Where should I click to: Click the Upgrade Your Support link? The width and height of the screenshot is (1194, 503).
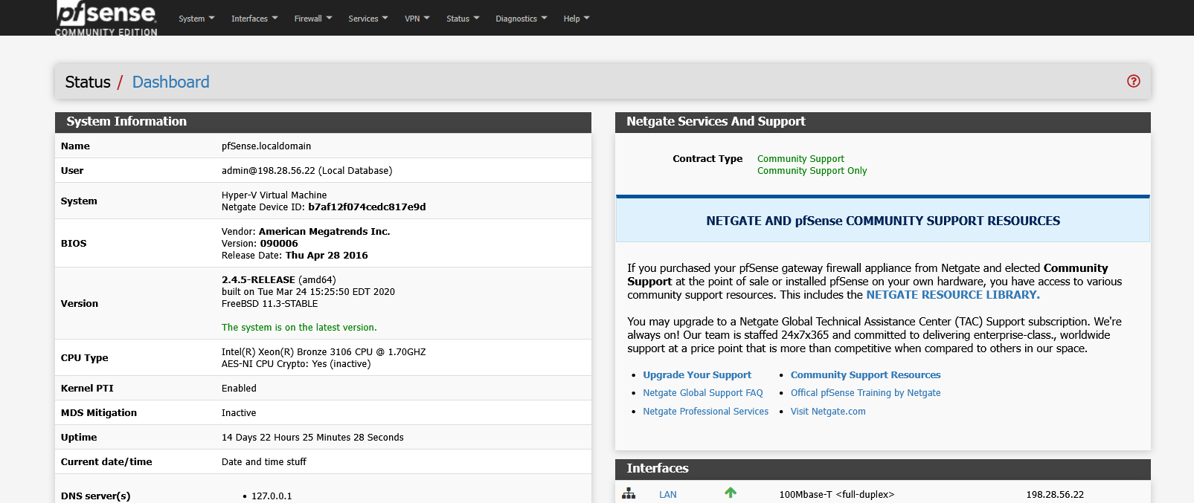(x=697, y=375)
